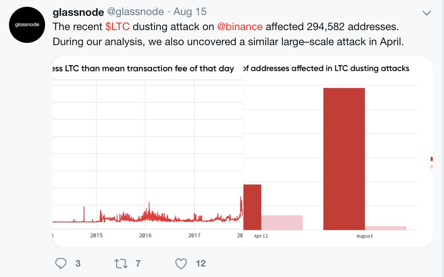Image resolution: width=444 pixels, height=277 pixels.
Task: Open the glassnode display name link
Action: (78, 12)
